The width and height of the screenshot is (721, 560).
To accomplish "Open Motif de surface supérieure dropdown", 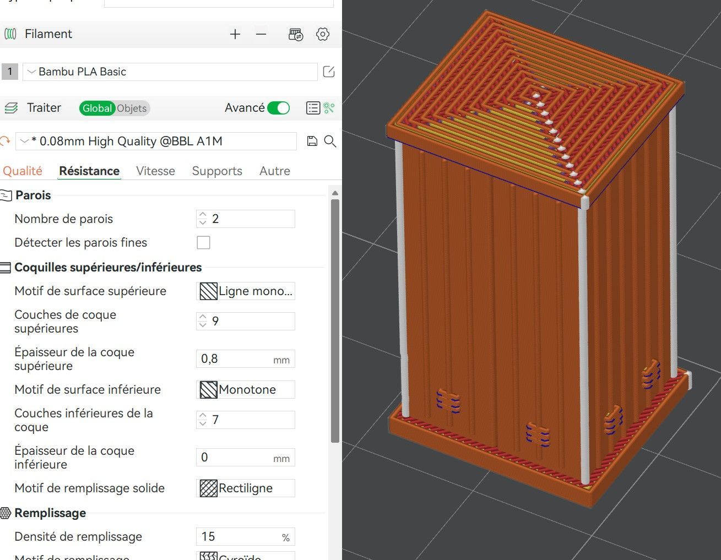I will pos(246,291).
